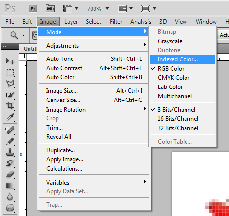Open the 3D menu
The width and height of the screenshot is (229, 216).
(163, 22)
